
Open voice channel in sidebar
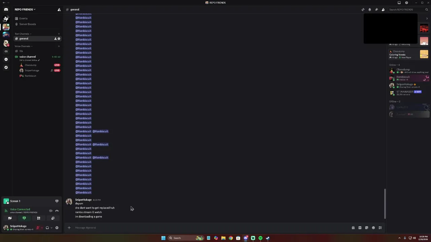click(28, 57)
